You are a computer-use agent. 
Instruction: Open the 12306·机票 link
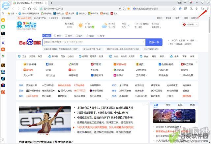tap(187, 75)
